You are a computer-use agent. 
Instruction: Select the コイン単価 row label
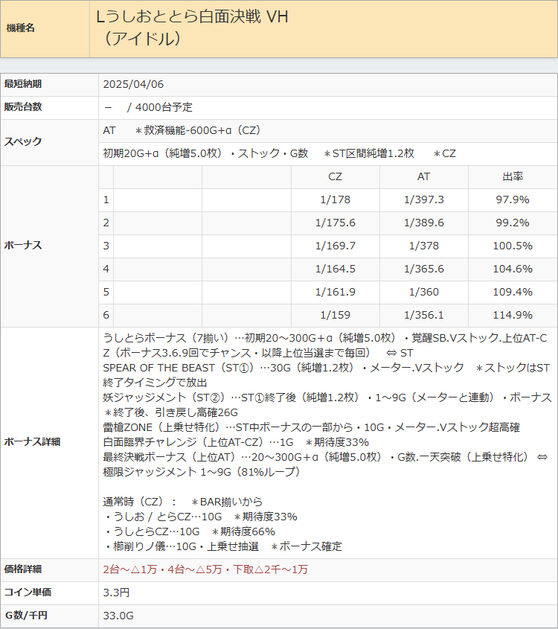[x=28, y=592]
